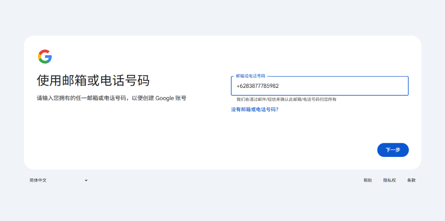Click the text 请输入您拥有的任一邮箱或电话号码
Viewport: 445px width, 221px height.
[x=81, y=99]
